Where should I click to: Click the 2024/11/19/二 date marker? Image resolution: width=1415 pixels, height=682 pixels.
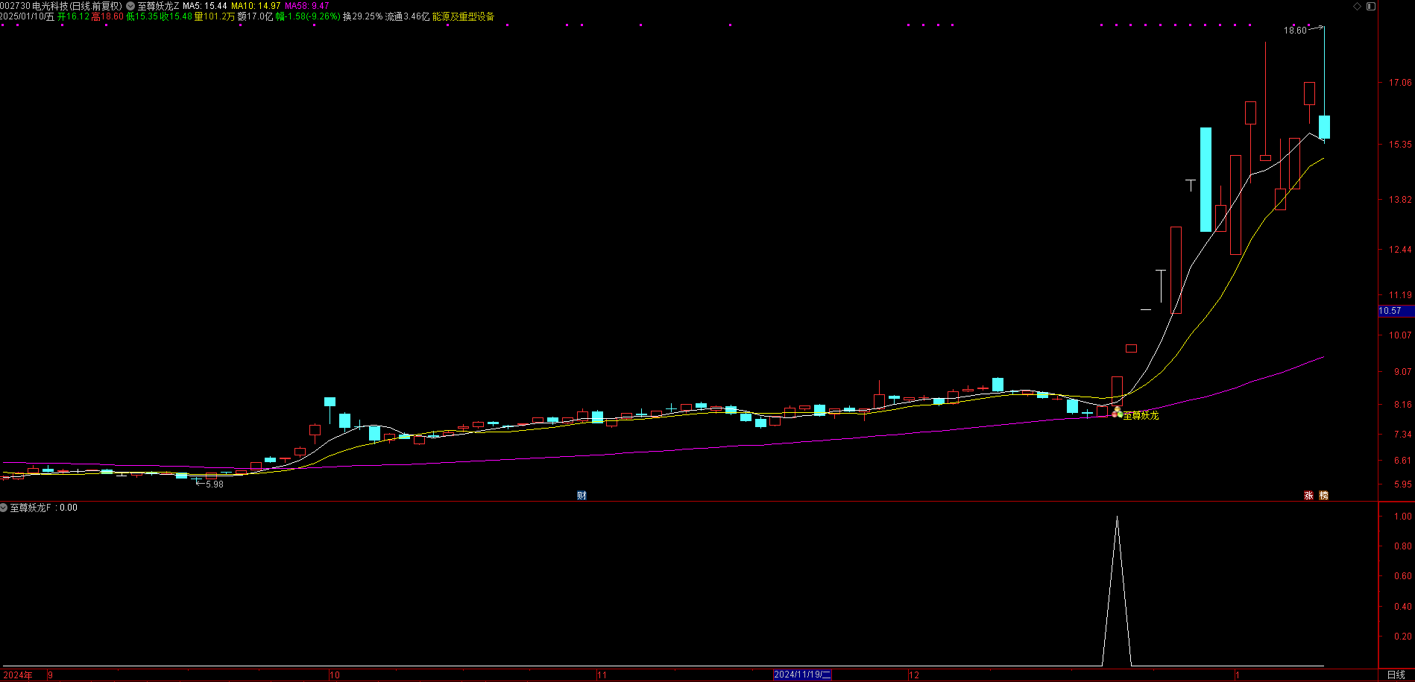(x=802, y=675)
